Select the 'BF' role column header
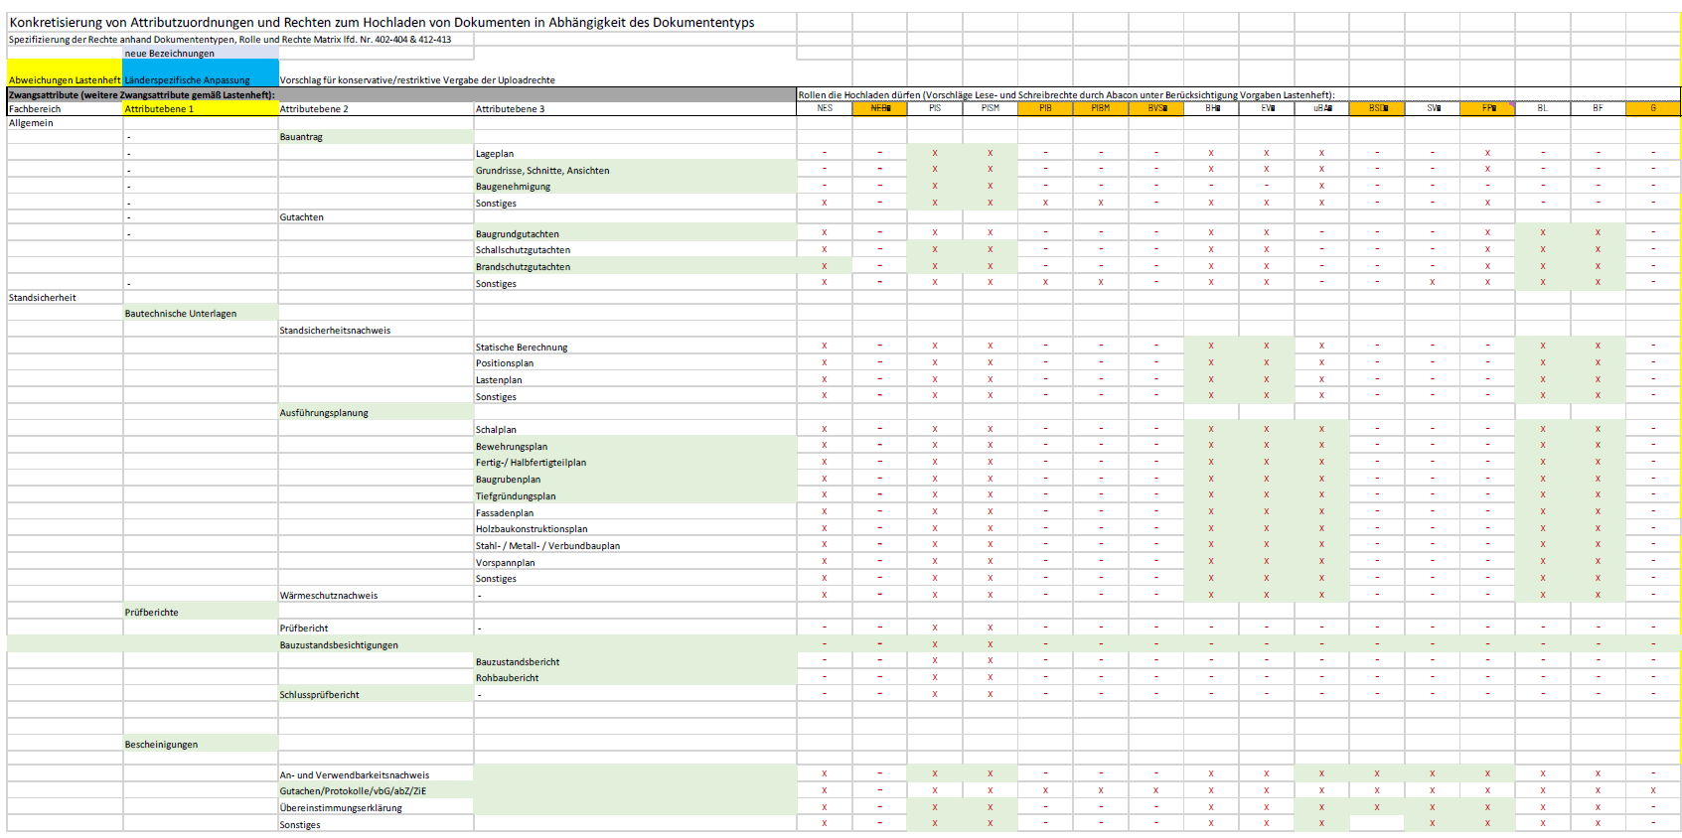Screen dimensions: 1682x838 point(1598,108)
